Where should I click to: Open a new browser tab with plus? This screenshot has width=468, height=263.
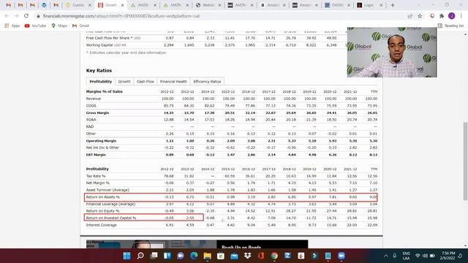coord(393,5)
